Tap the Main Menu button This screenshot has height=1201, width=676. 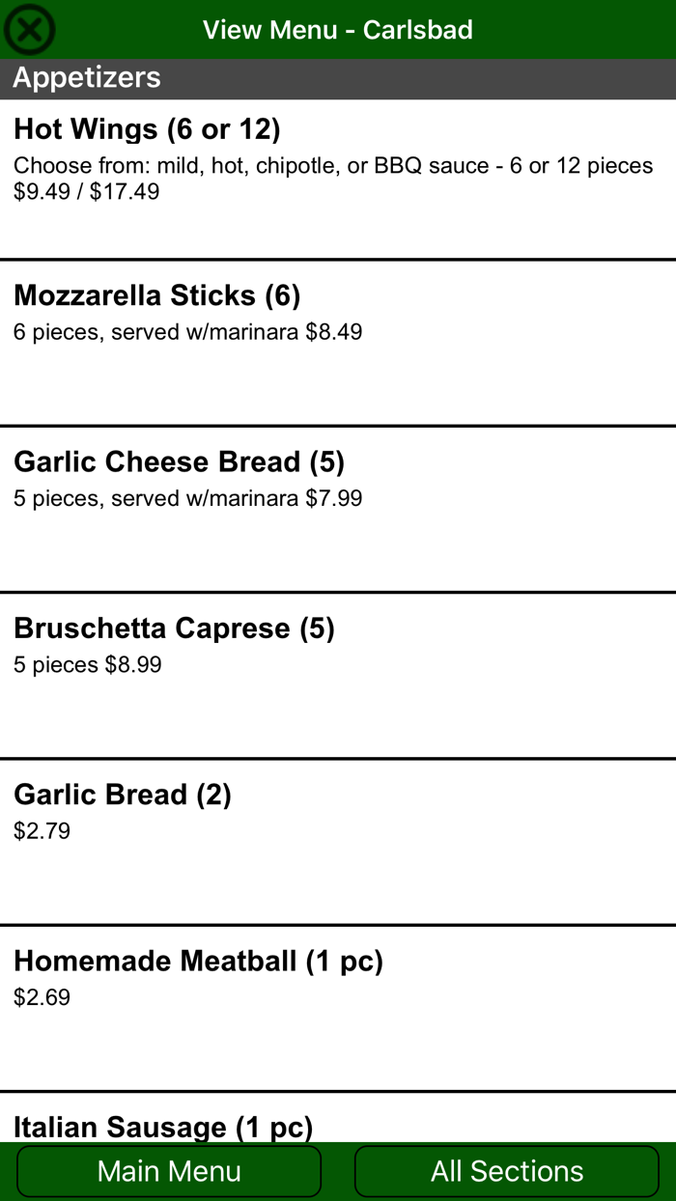[x=168, y=1171]
